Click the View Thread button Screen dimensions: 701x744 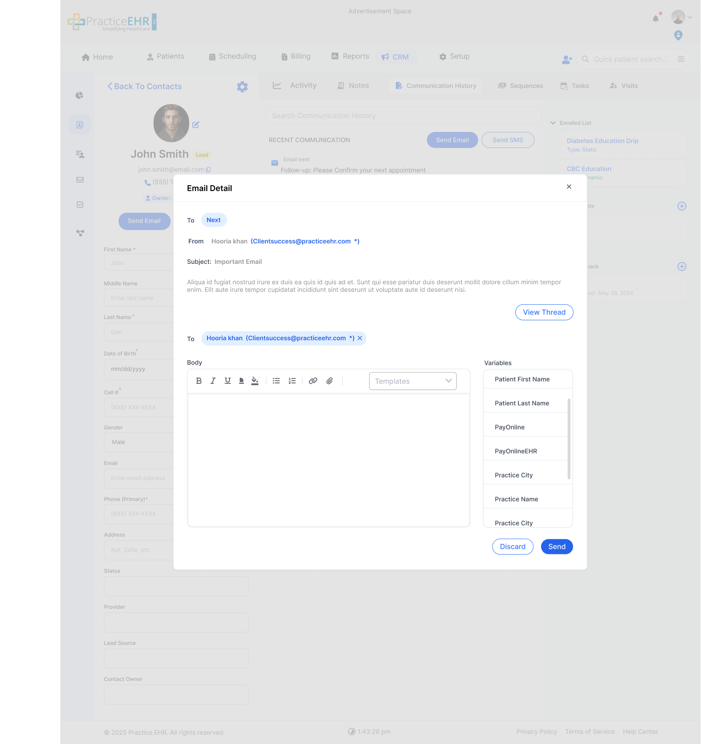pyautogui.click(x=544, y=312)
